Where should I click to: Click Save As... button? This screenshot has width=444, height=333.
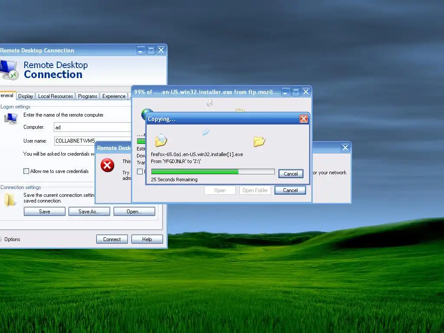coord(89,212)
